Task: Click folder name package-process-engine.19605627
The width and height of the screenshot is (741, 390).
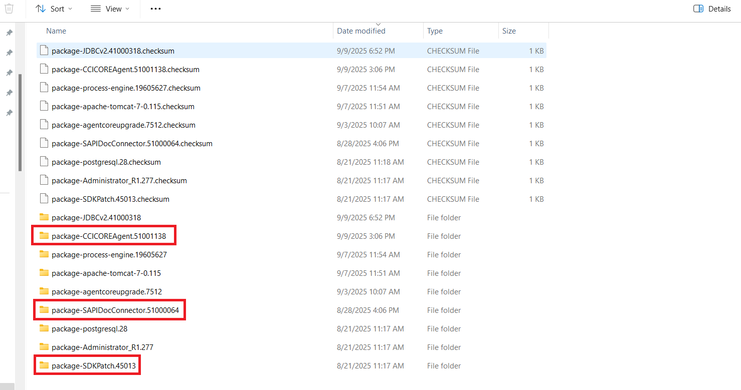Action: point(109,255)
